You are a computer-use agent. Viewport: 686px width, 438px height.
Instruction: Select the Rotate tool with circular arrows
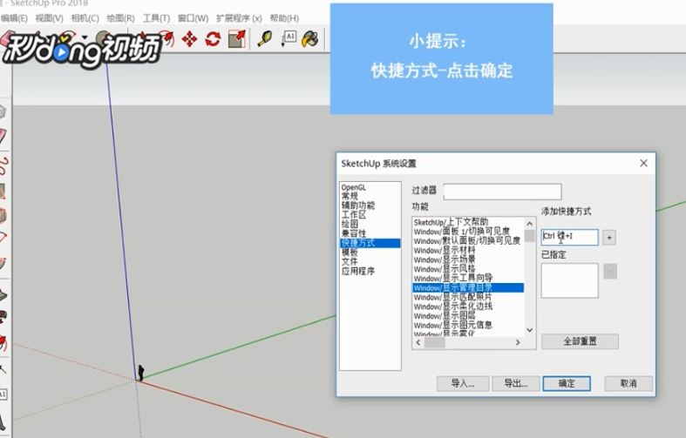coord(213,39)
